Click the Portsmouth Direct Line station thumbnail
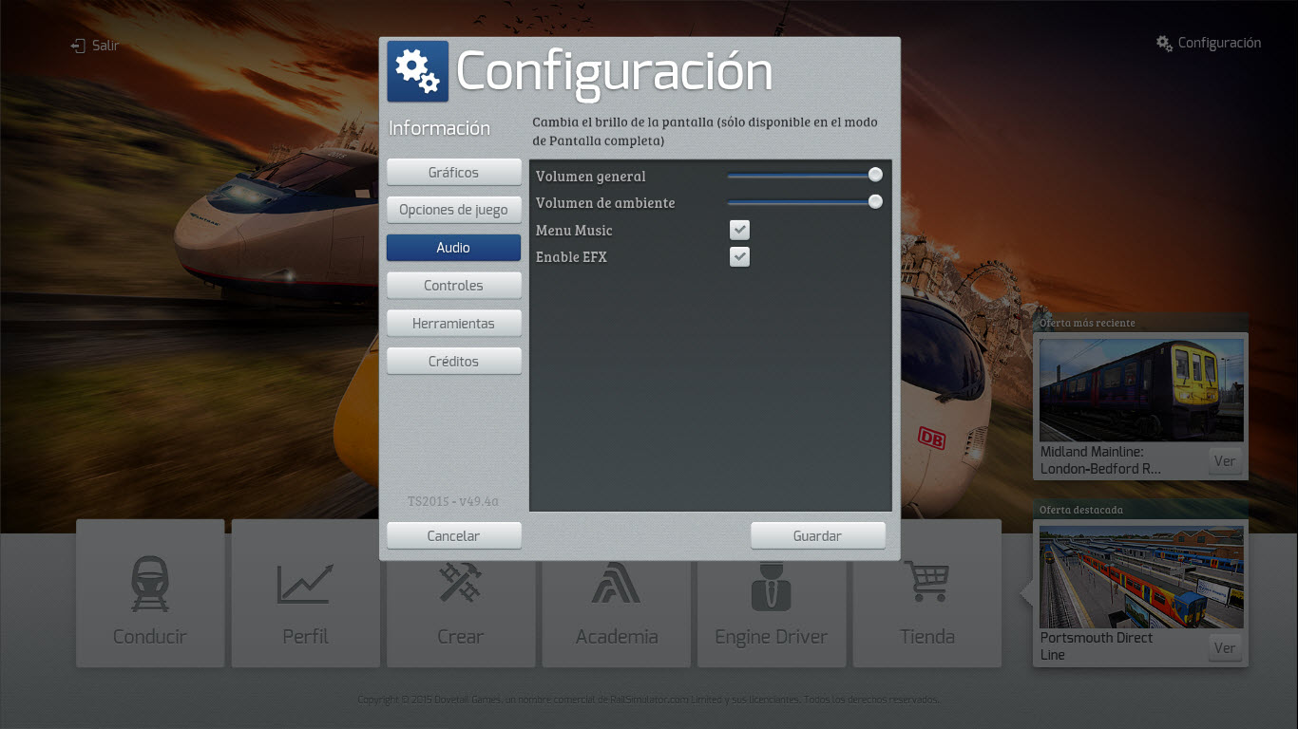1298x729 pixels. click(1141, 577)
